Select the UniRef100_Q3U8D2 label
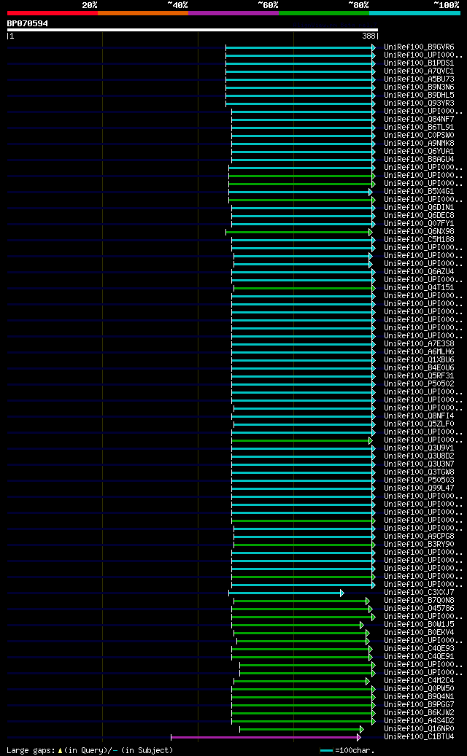Screen dimensions: 467x756 pyautogui.click(x=419, y=456)
